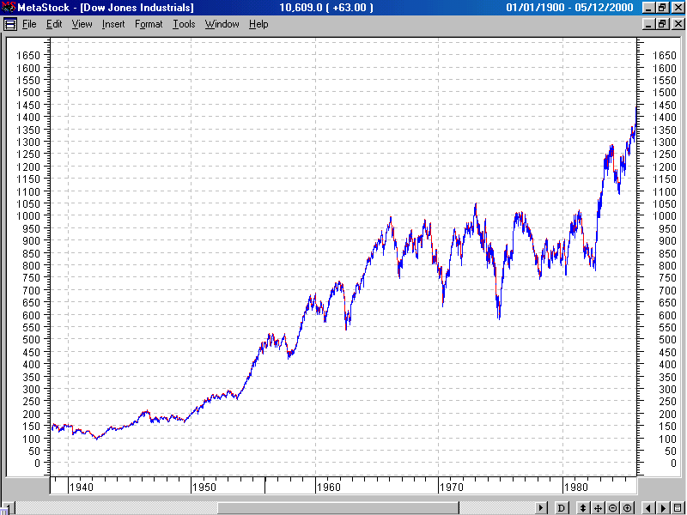Close the MetaStock application window
Image resolution: width=687 pixels, height=515 pixels.
click(678, 8)
